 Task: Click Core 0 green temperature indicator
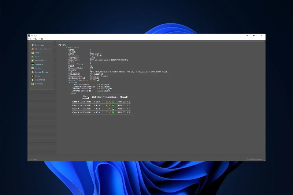pos(113,102)
